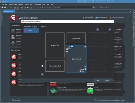Click the minus icon left of Promoted in GetIt
This screenshot has width=135, height=103.
coord(42,66)
